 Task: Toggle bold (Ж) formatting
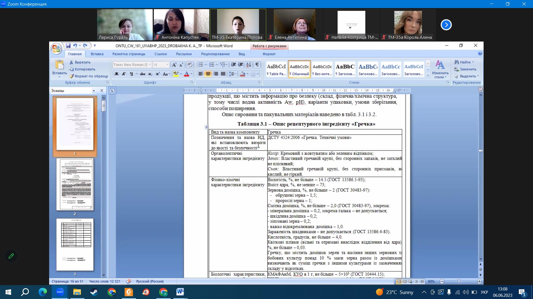(117, 74)
